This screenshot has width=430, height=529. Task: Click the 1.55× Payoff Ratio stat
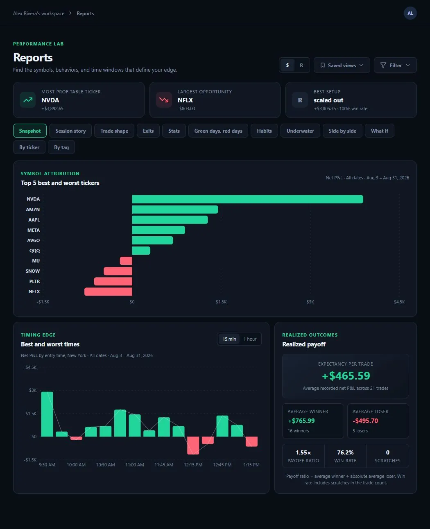pos(303,456)
